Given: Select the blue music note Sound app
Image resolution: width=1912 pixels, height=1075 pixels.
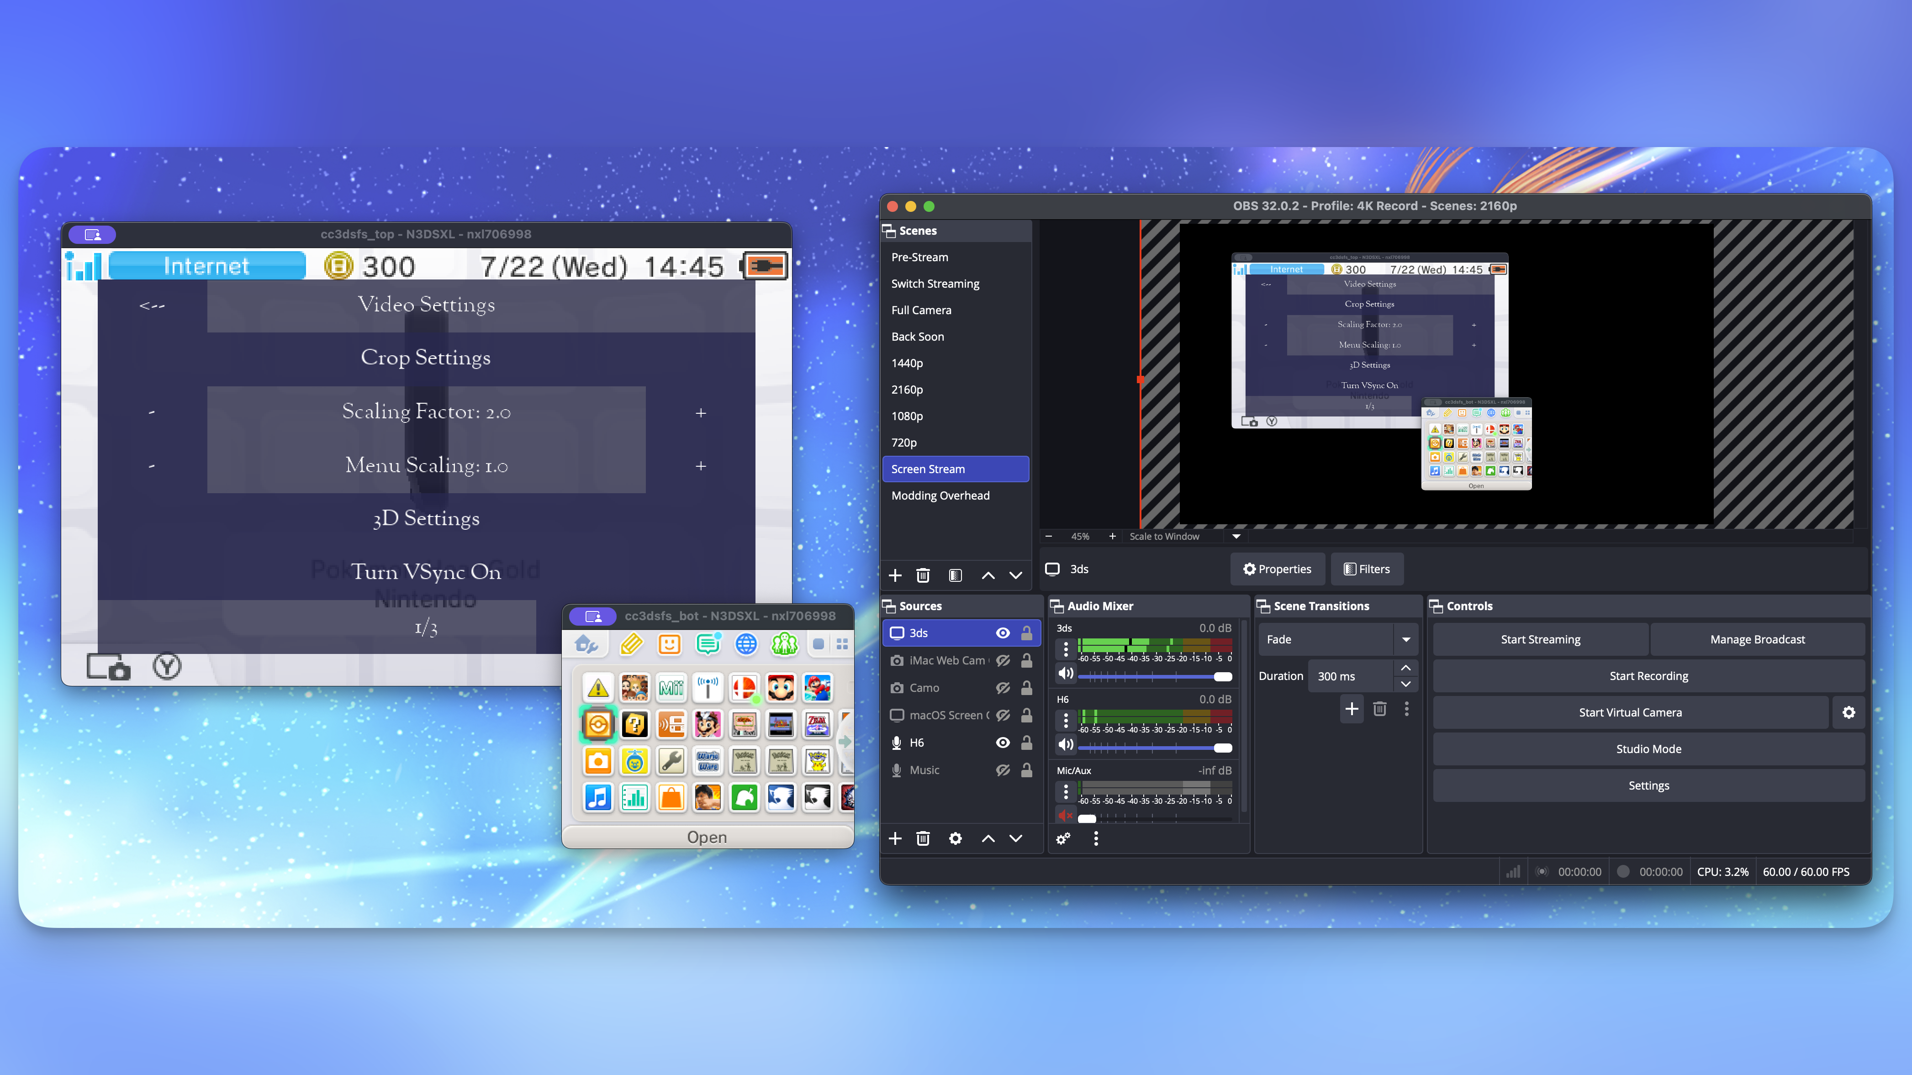Looking at the screenshot, I should coord(598,797).
